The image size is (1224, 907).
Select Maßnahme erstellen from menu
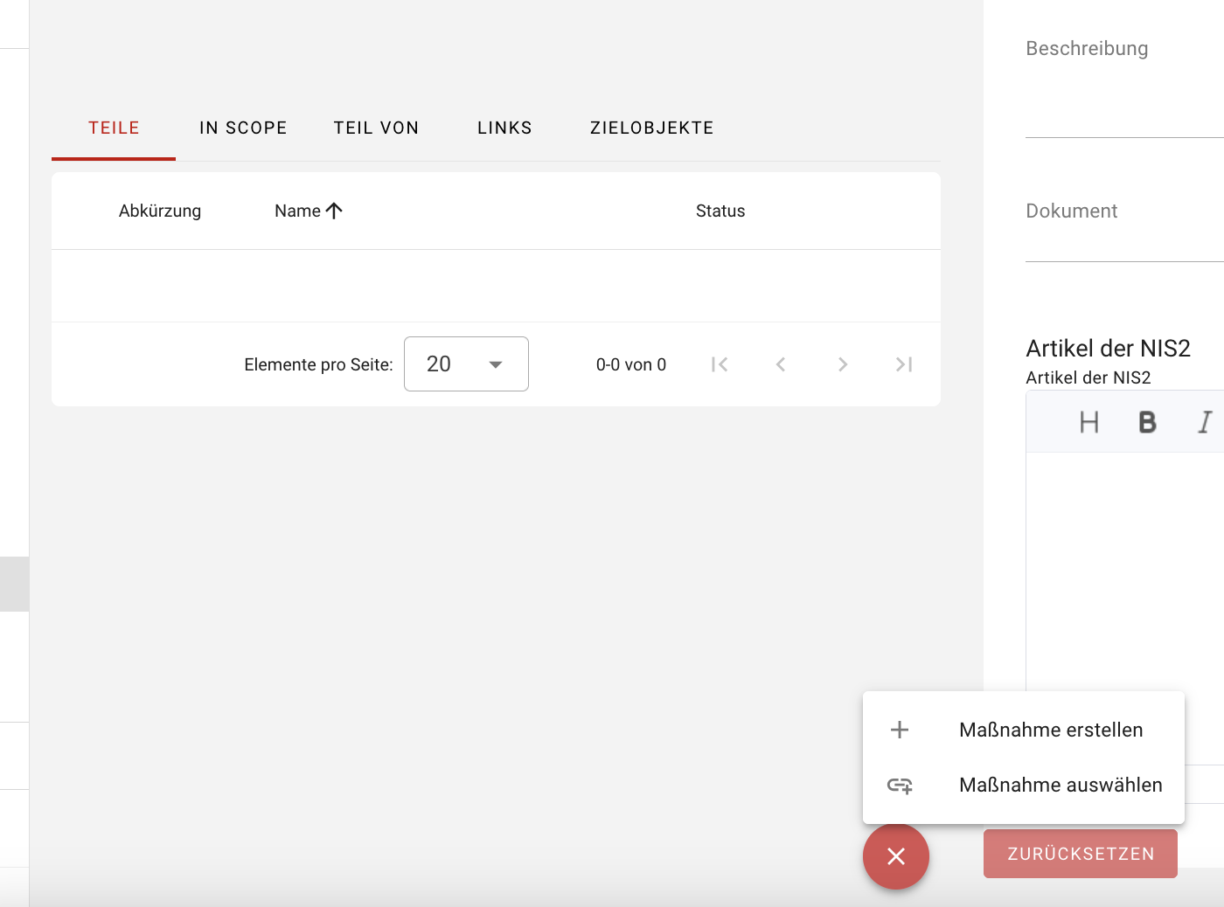click(1050, 730)
